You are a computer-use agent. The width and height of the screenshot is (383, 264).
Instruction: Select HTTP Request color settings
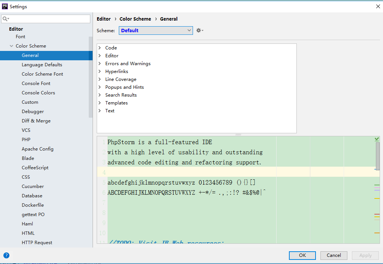coord(37,243)
